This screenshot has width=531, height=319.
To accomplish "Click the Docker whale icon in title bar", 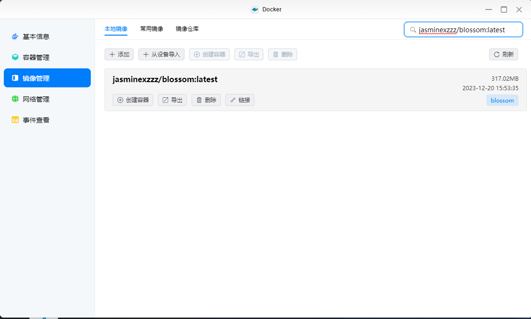I will click(255, 9).
